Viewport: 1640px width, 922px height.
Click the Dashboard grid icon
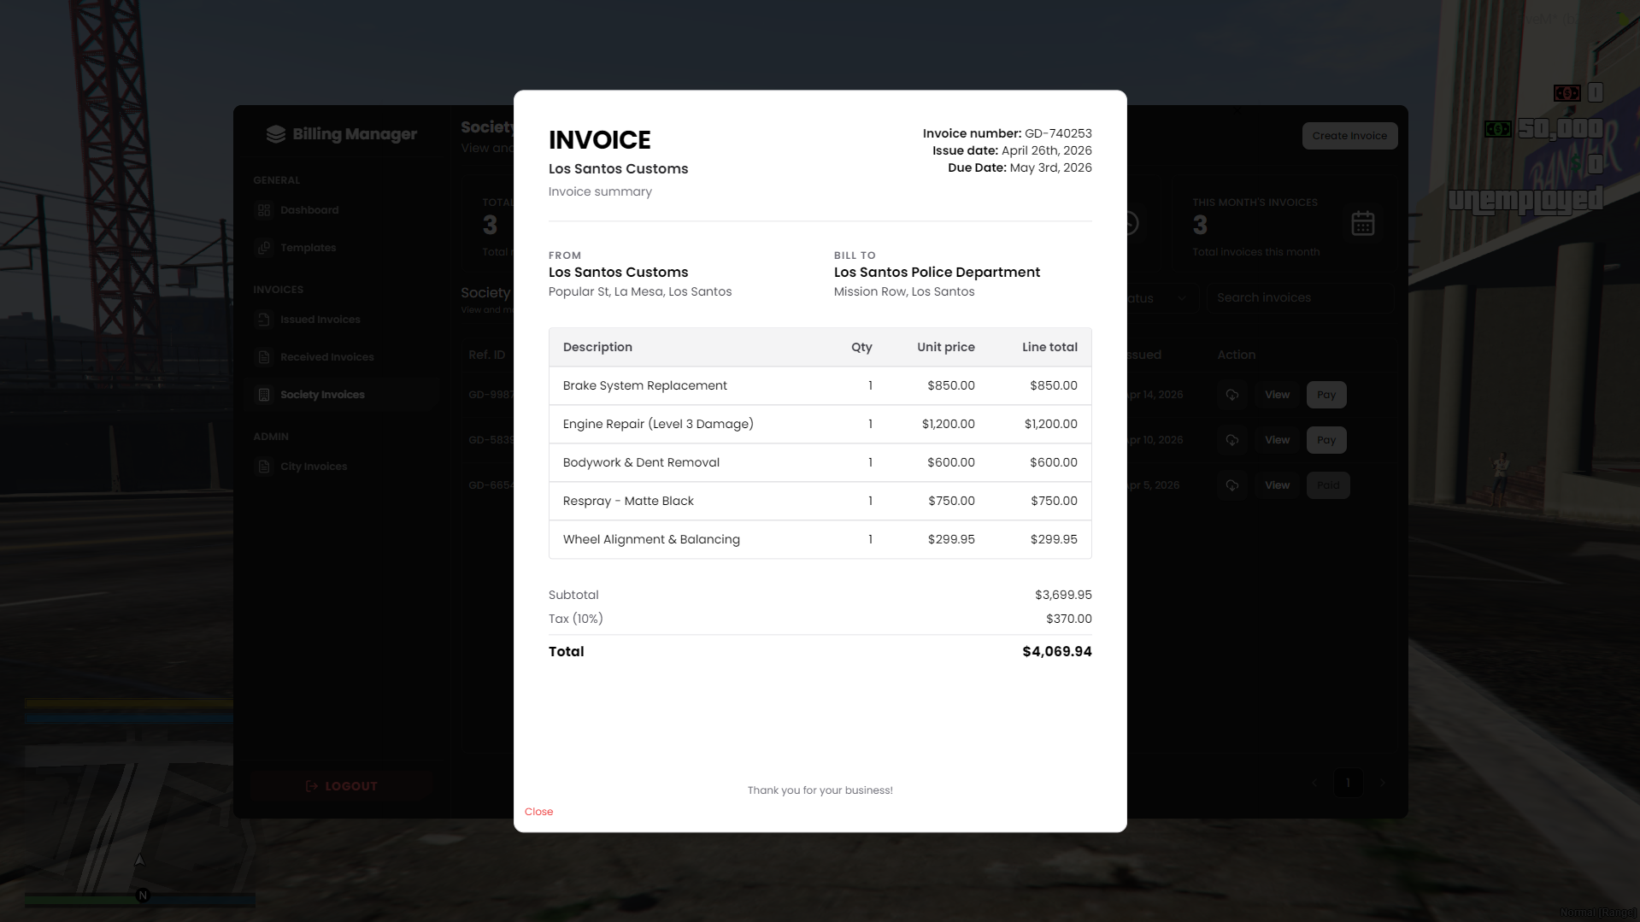[264, 210]
